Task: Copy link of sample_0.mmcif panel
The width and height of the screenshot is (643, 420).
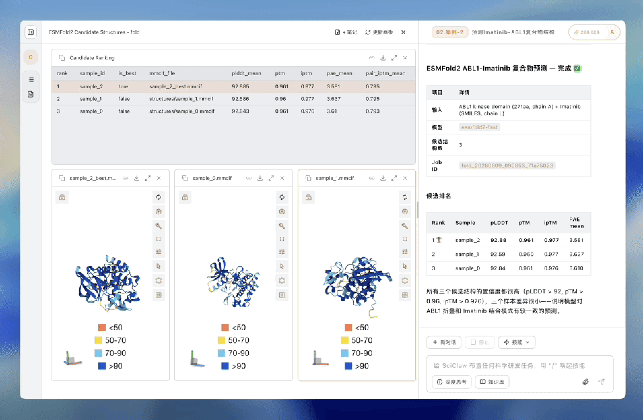Action: click(249, 178)
